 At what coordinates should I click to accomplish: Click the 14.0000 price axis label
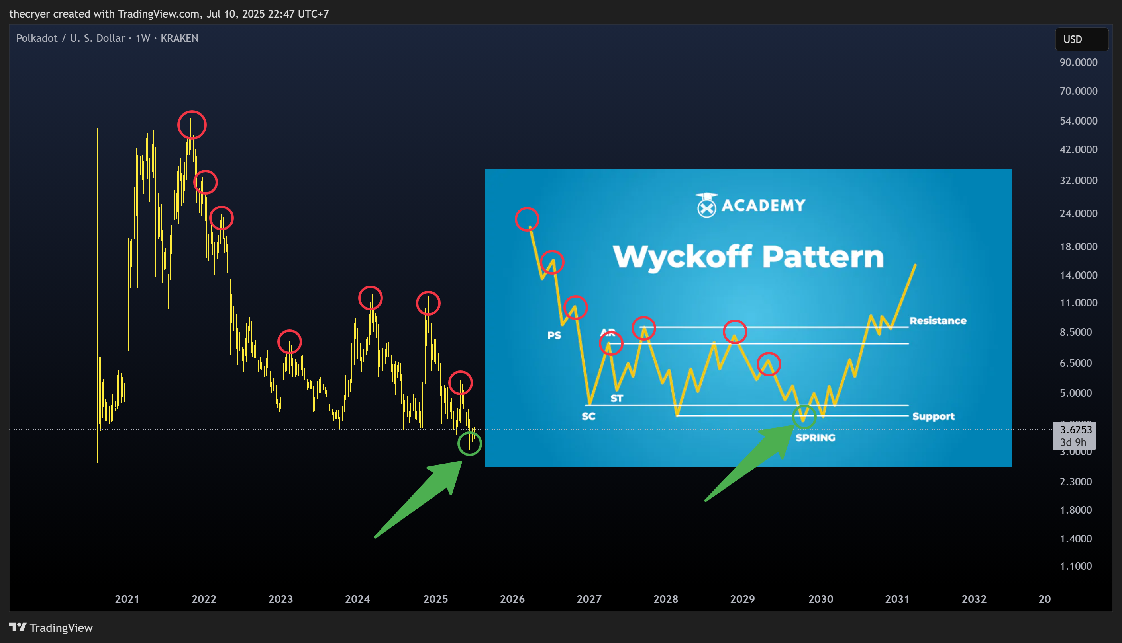point(1078,275)
